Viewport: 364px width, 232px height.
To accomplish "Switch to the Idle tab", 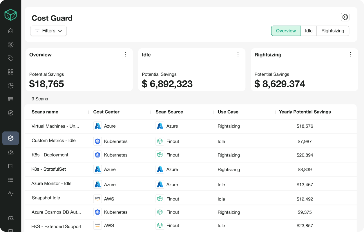I will click(x=309, y=31).
